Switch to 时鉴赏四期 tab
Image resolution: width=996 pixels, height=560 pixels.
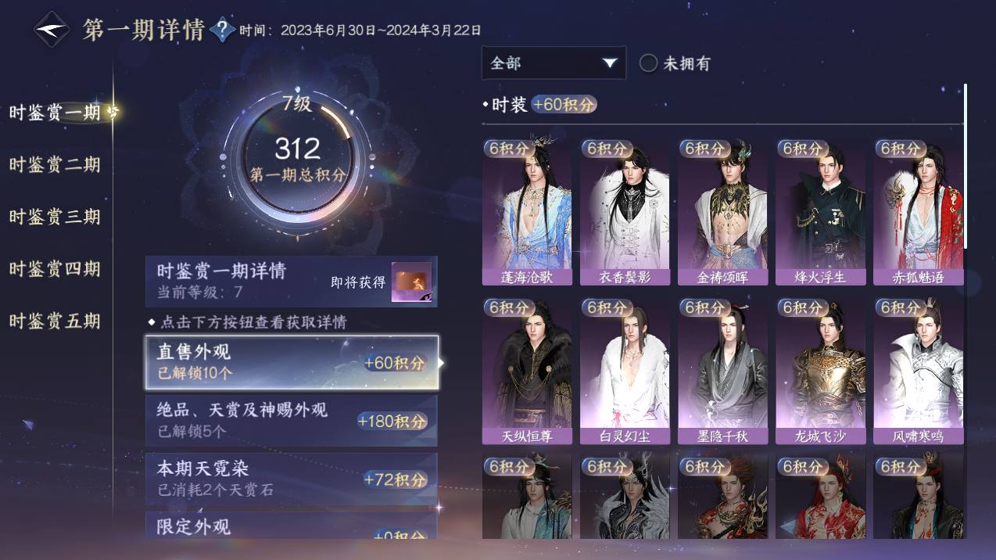coord(55,269)
